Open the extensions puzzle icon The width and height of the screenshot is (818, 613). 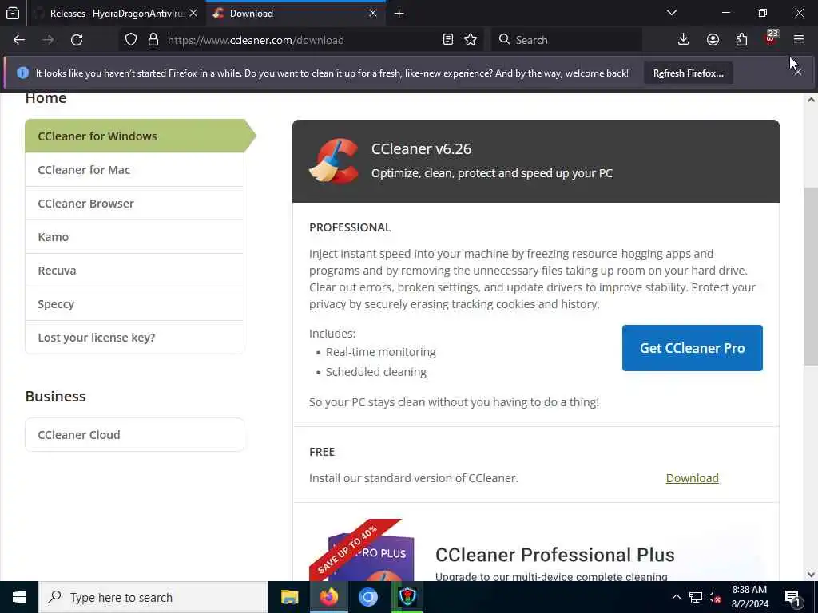(742, 40)
